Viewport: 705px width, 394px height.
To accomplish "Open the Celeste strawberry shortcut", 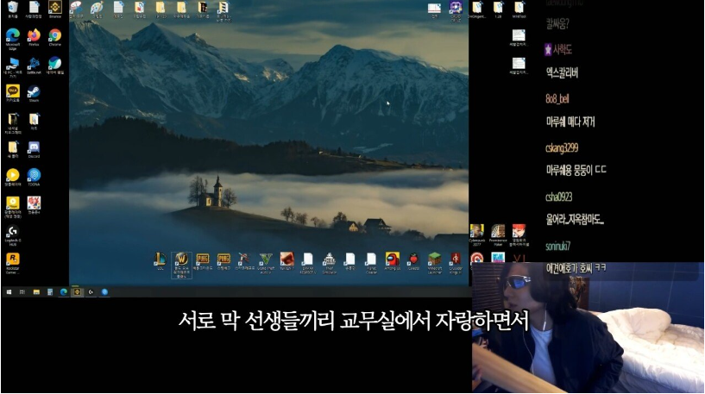I will 413,261.
